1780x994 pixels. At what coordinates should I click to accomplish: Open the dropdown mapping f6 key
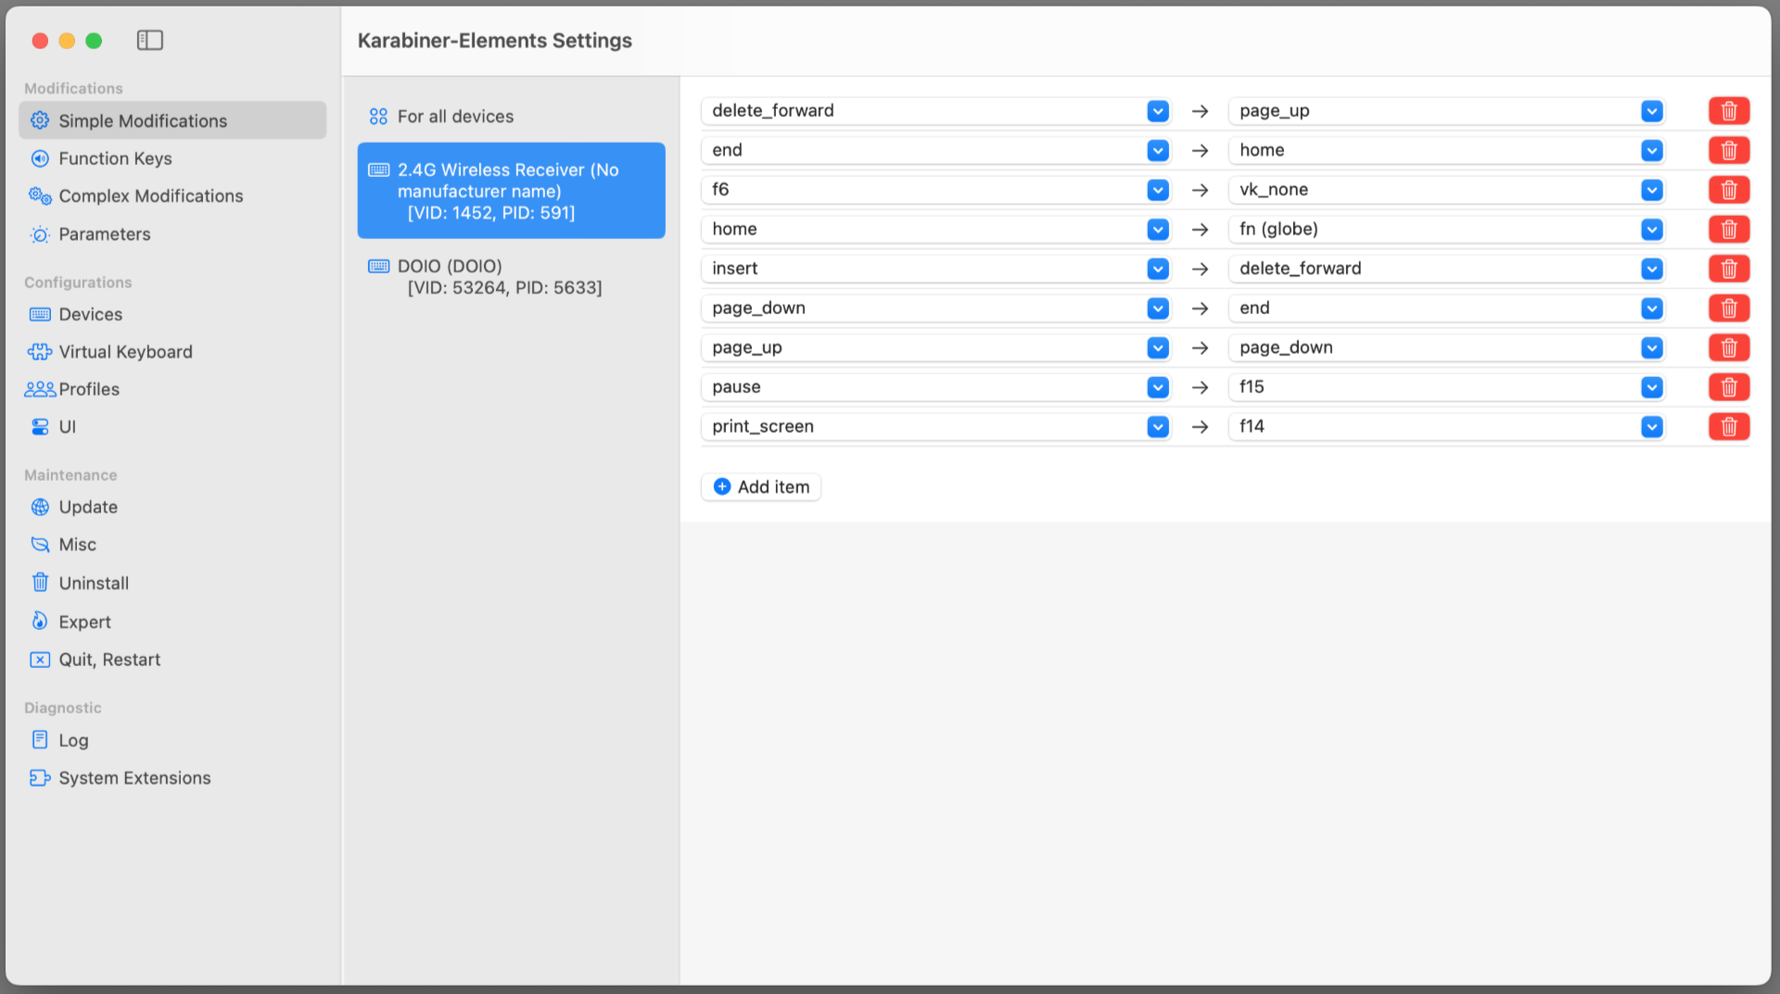1157,189
